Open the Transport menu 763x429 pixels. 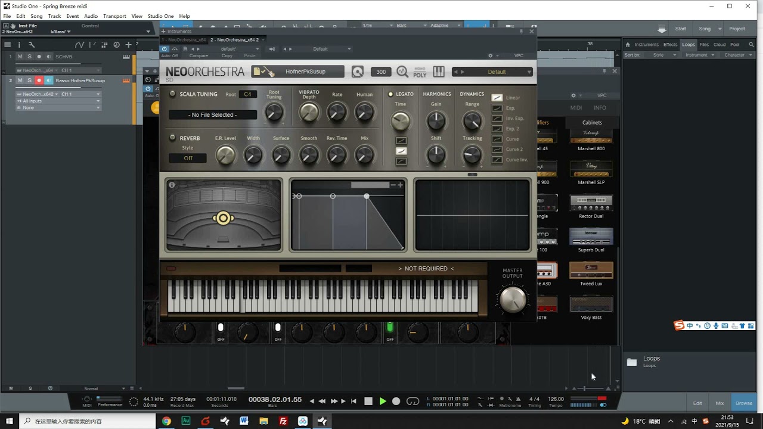tap(114, 16)
